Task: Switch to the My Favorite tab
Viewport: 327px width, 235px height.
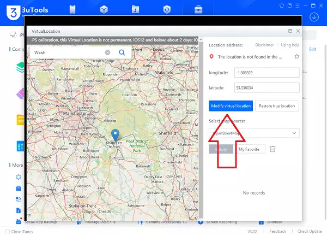Action: click(x=249, y=149)
